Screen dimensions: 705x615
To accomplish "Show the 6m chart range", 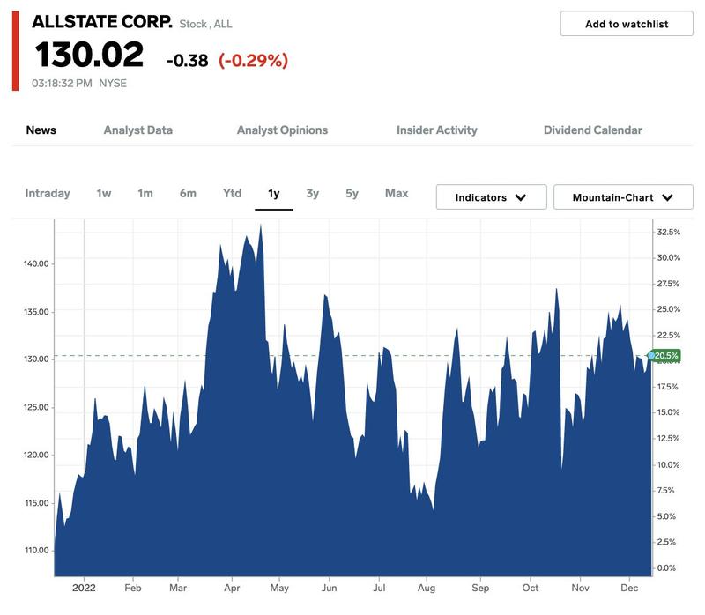I will [188, 193].
